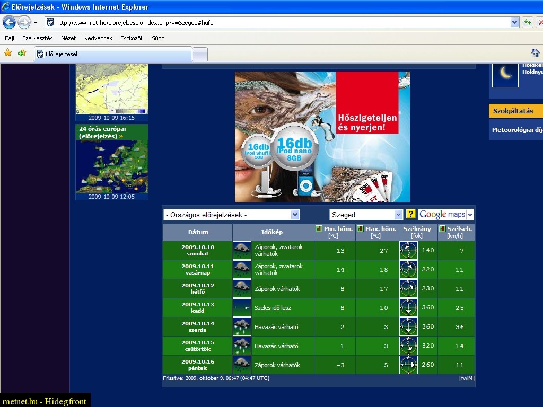Image resolution: width=543 pixels, height=407 pixels.
Task: Open the chart icon beside Min. hőm.
Action: pyautogui.click(x=319, y=229)
